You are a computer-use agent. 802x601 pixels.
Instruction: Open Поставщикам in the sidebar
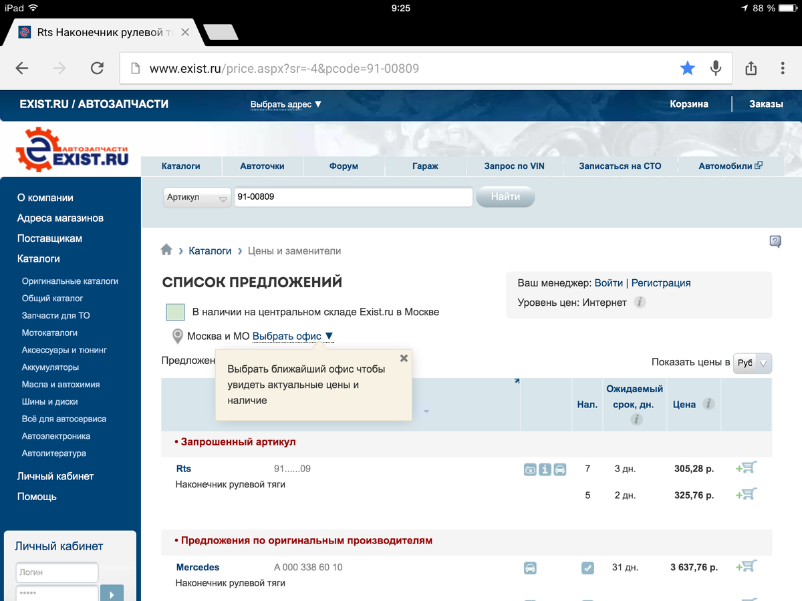pos(49,238)
